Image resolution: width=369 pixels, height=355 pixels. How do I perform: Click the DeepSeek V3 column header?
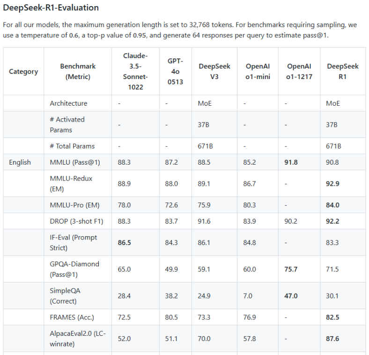pos(214,72)
